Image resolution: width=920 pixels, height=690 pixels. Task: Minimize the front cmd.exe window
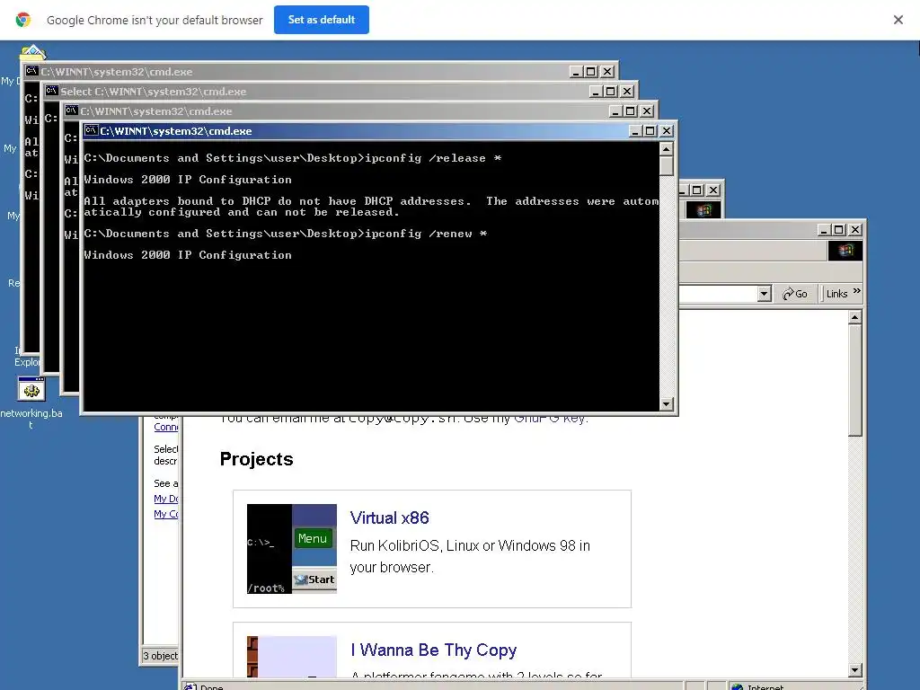(x=634, y=131)
